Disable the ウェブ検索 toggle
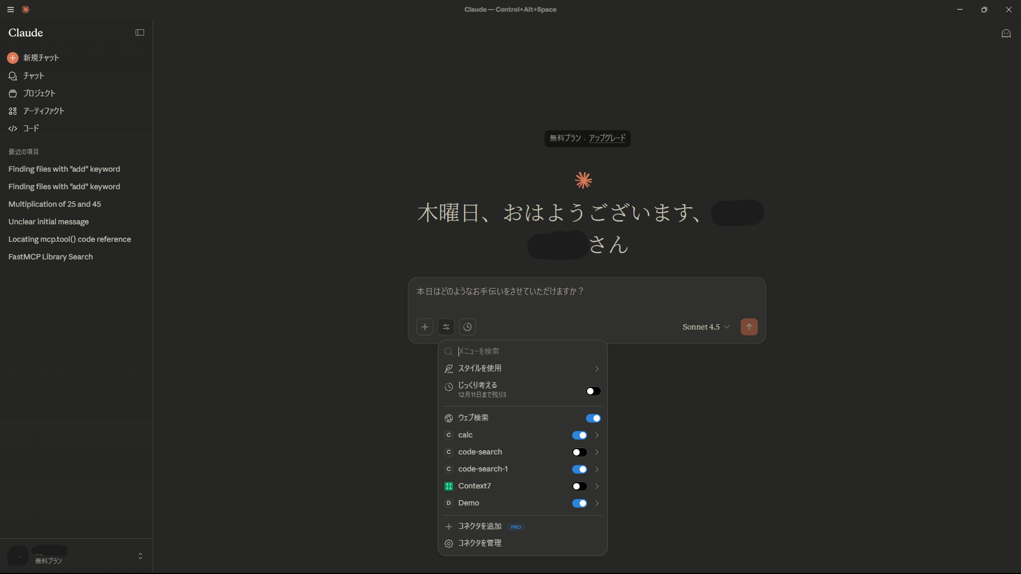The width and height of the screenshot is (1021, 574). tap(593, 418)
